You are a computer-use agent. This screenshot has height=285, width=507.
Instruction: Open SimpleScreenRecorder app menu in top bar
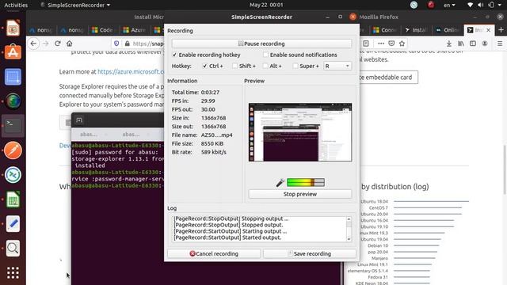(76, 5)
